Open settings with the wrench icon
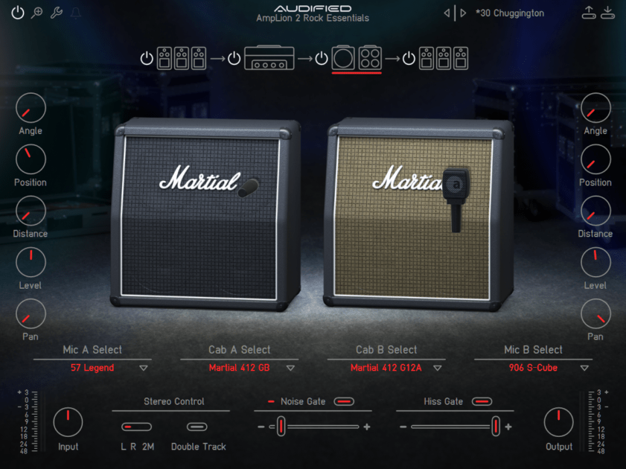This screenshot has width=626, height=469. 57,13
